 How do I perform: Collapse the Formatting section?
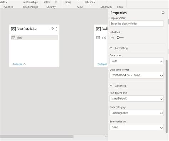click(x=111, y=48)
